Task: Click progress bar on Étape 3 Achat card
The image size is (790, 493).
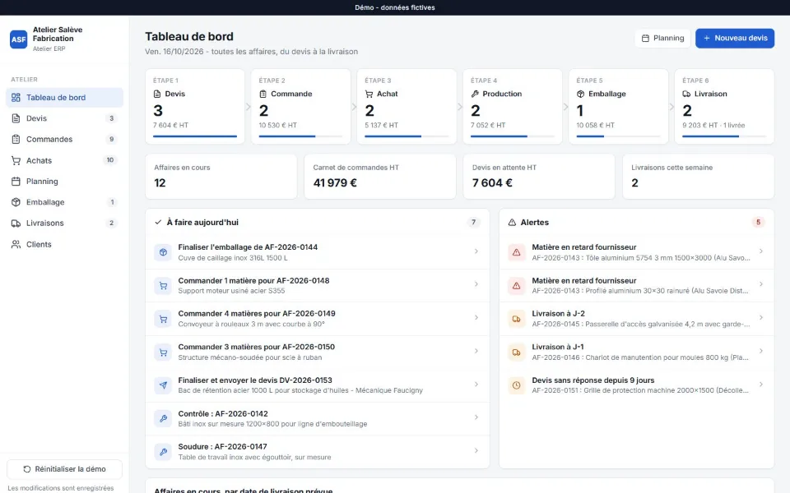Action: coord(407,136)
